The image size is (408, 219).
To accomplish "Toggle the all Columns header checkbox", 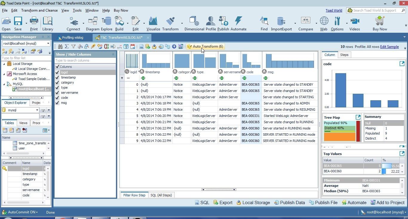I will (x=57, y=67).
